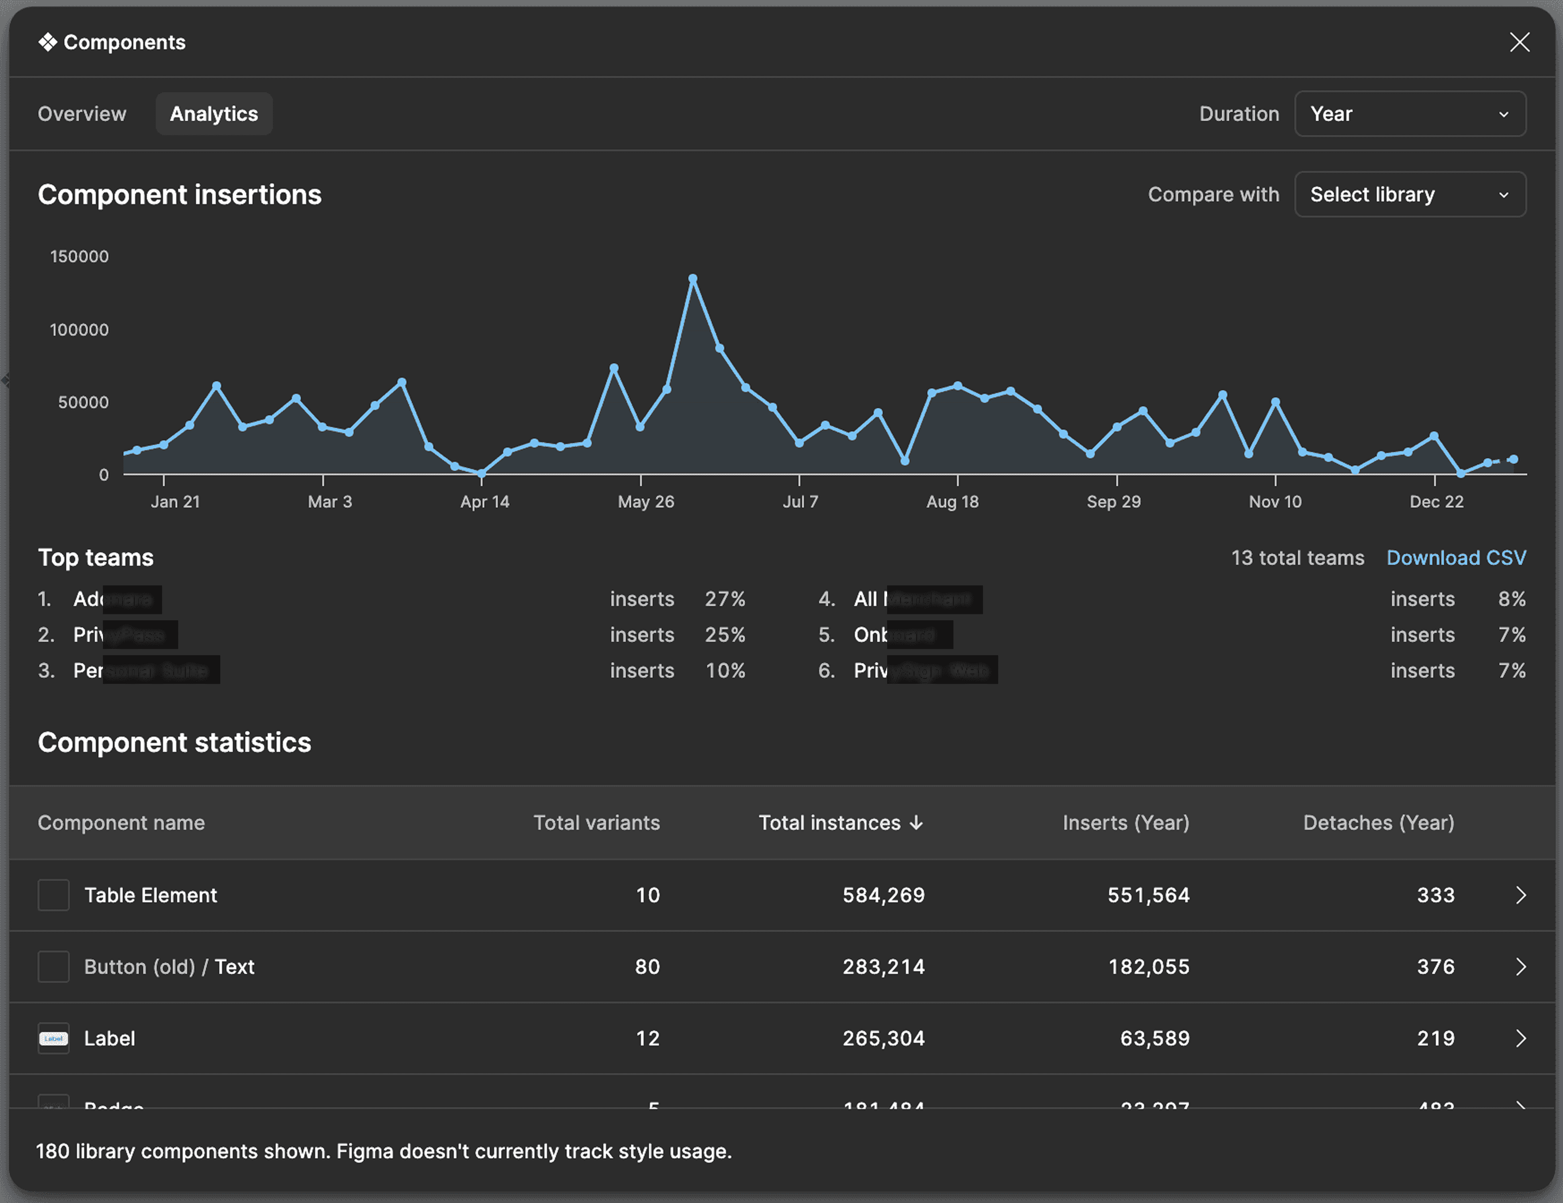This screenshot has width=1563, height=1203.
Task: Click the Download CSV link
Action: [x=1456, y=558]
